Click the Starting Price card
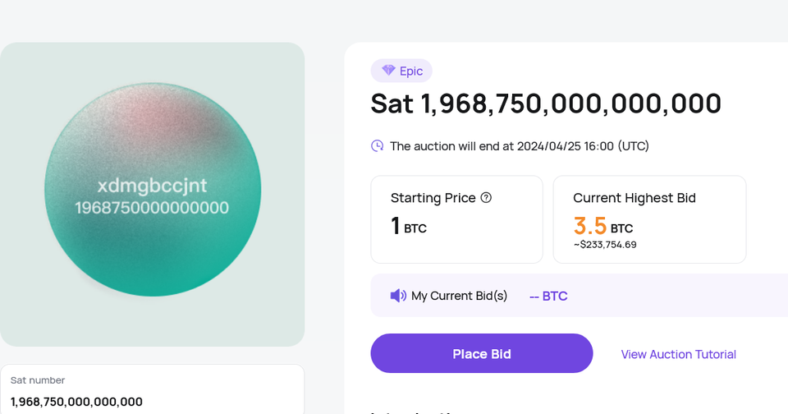This screenshot has height=414, width=788. 456,219
